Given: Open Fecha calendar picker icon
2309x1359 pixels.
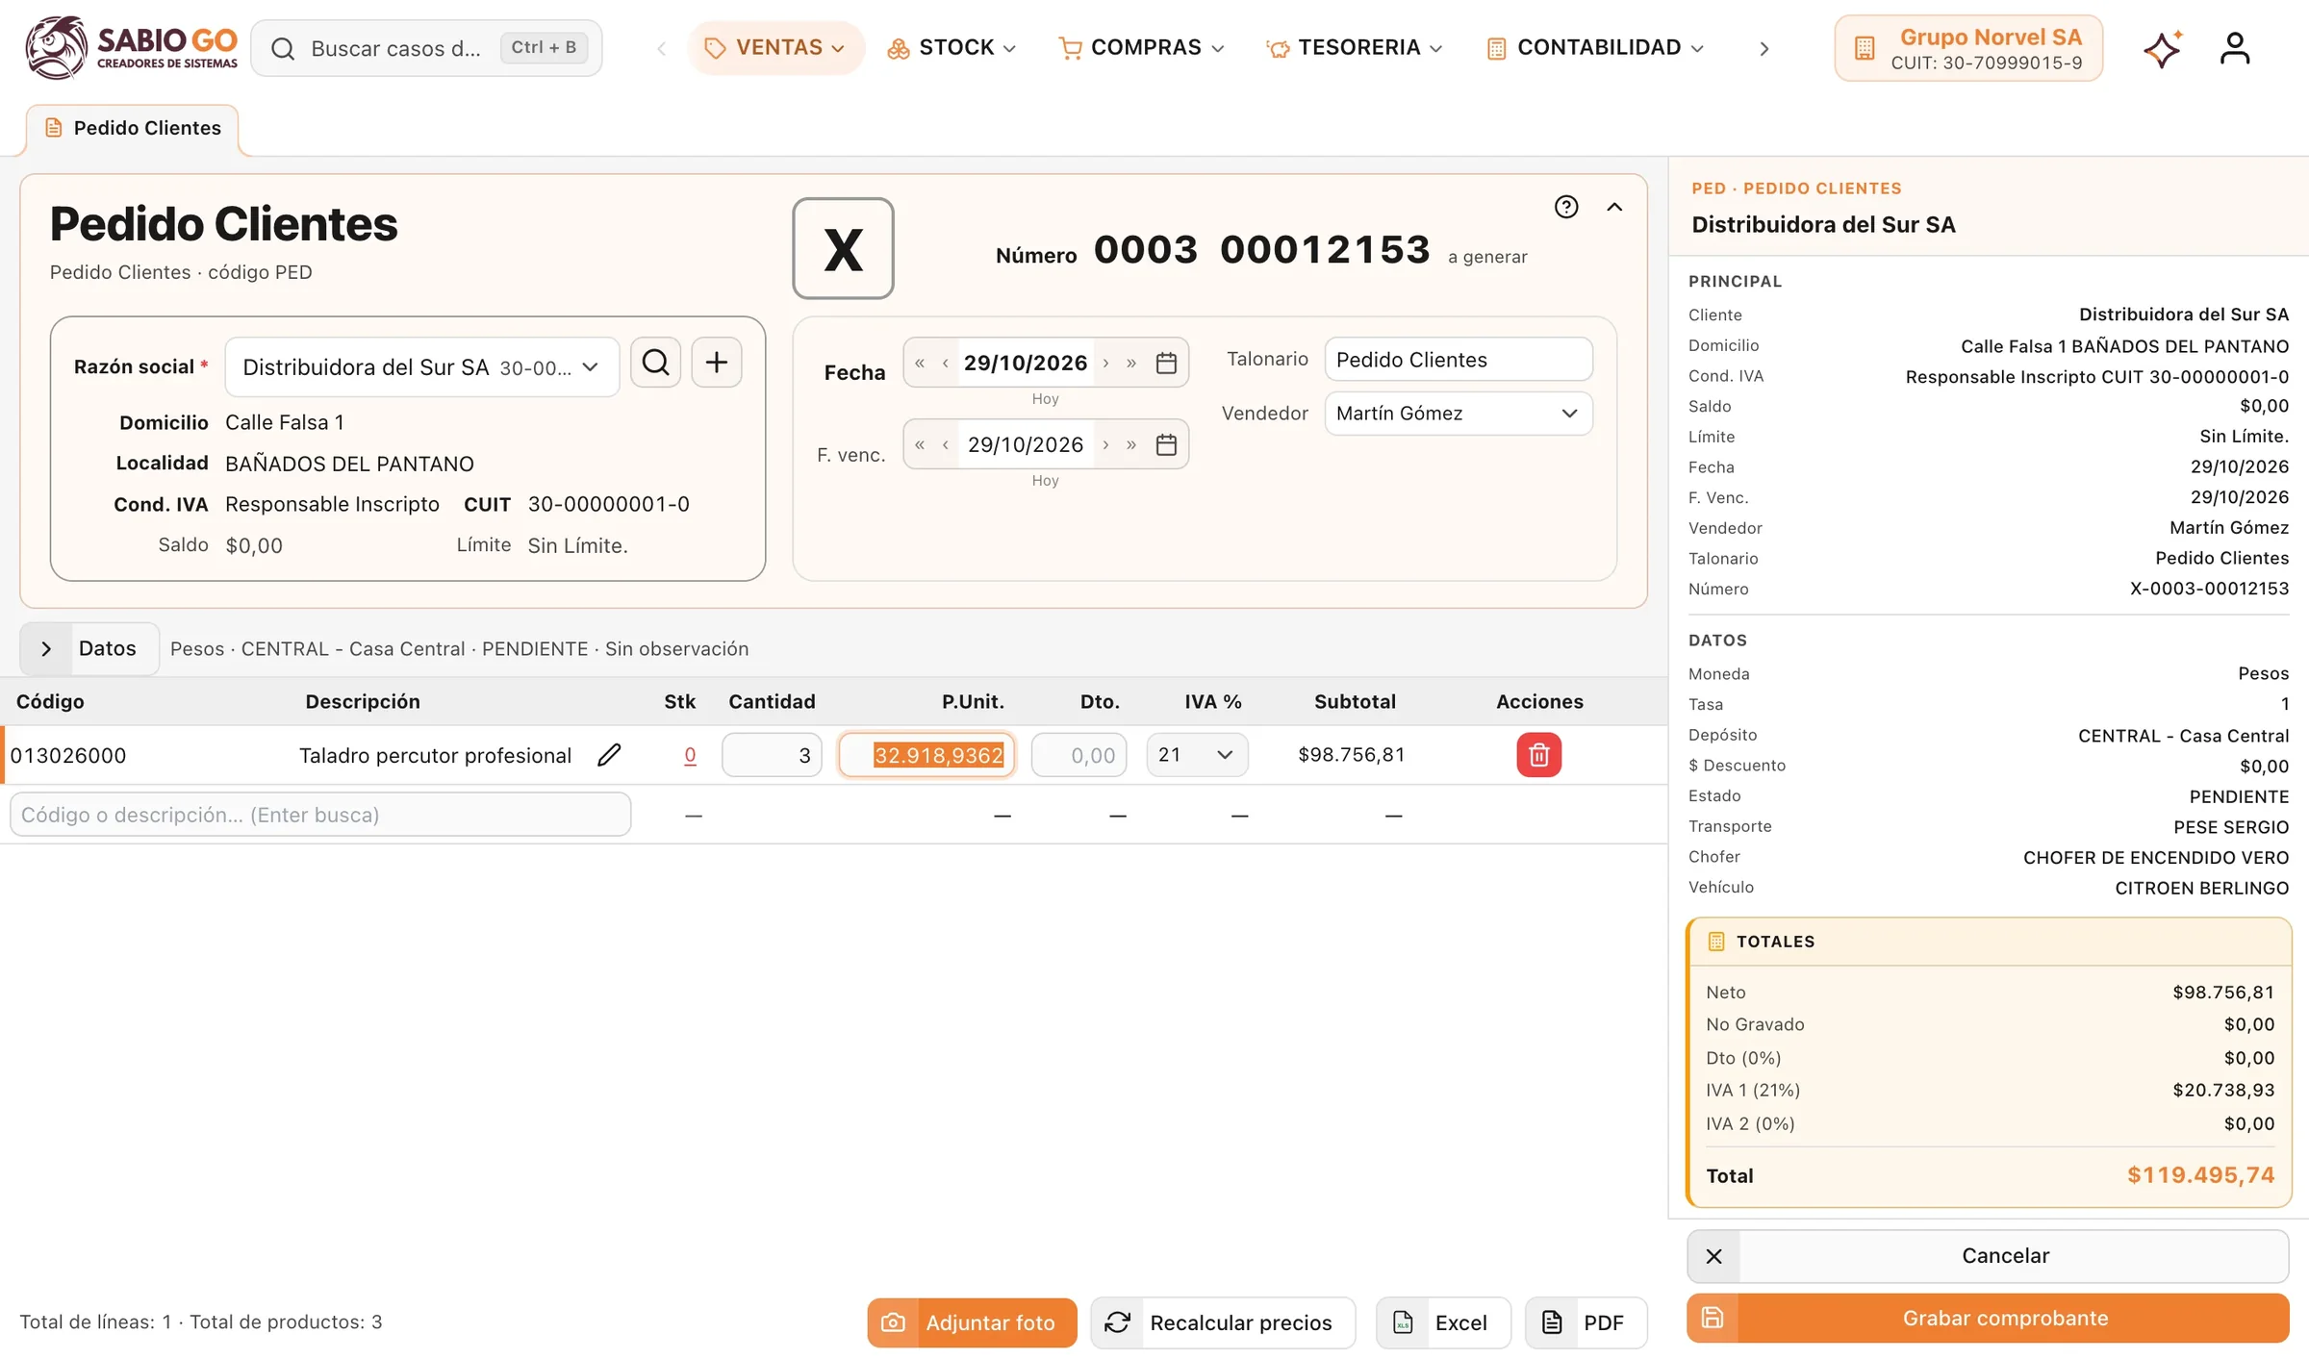Looking at the screenshot, I should pos(1166,364).
